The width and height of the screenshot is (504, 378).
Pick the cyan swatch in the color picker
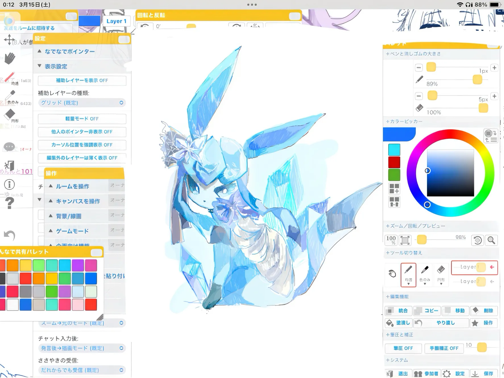click(x=394, y=150)
